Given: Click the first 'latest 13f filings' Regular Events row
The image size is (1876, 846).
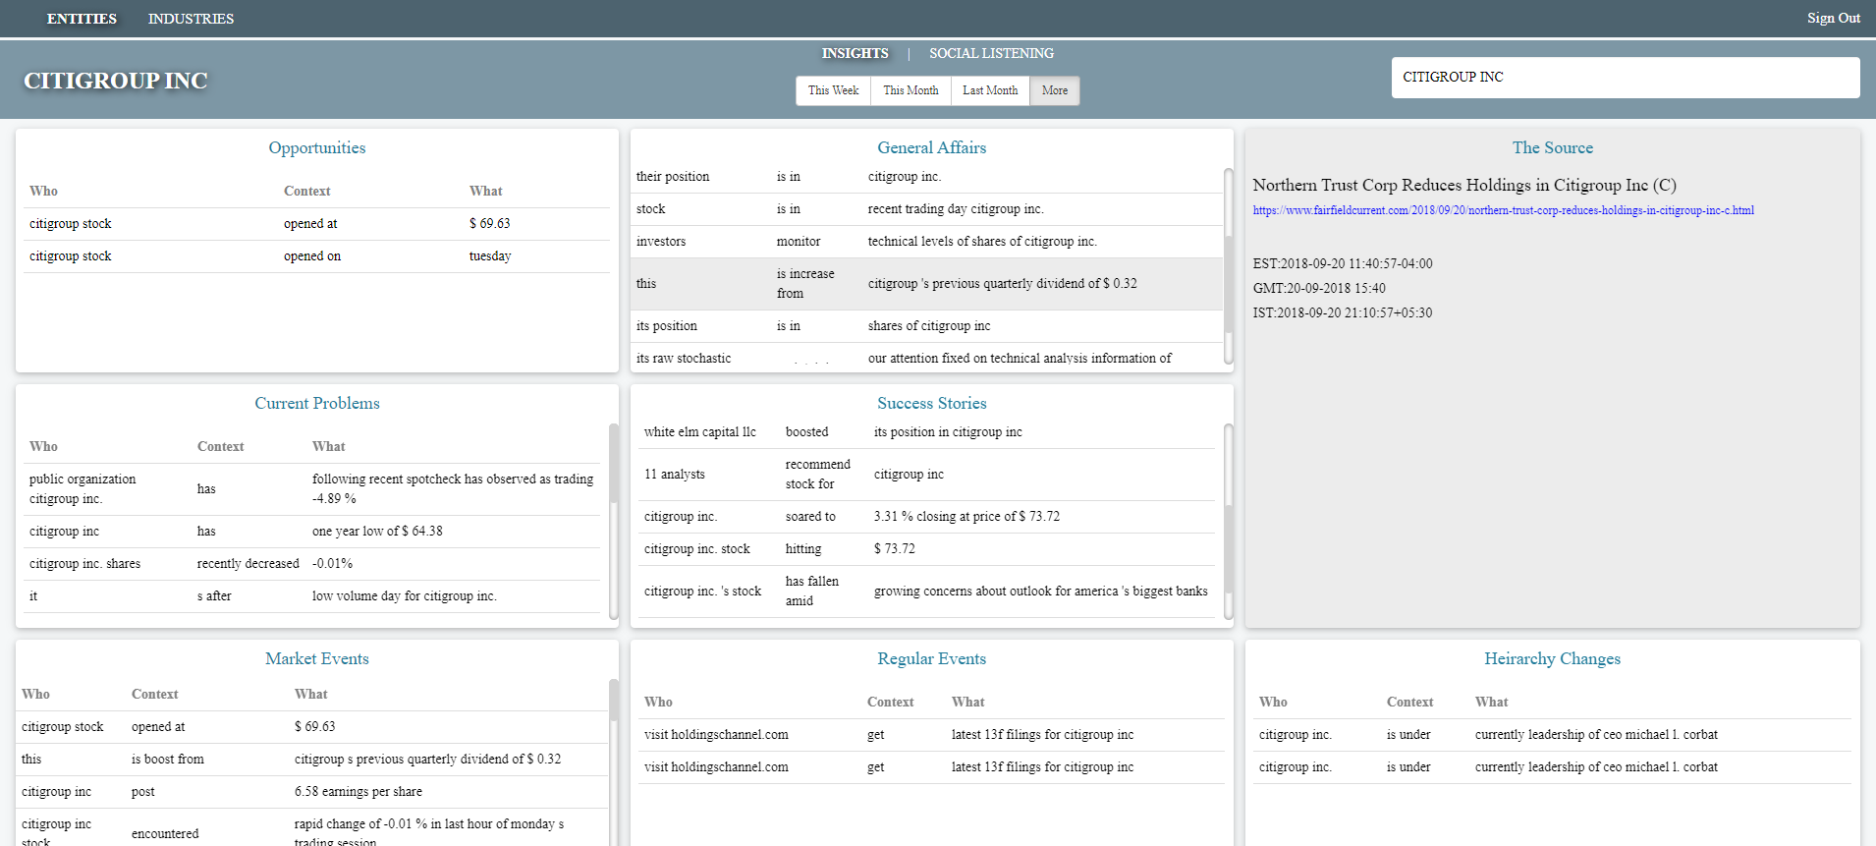Looking at the screenshot, I should (931, 735).
